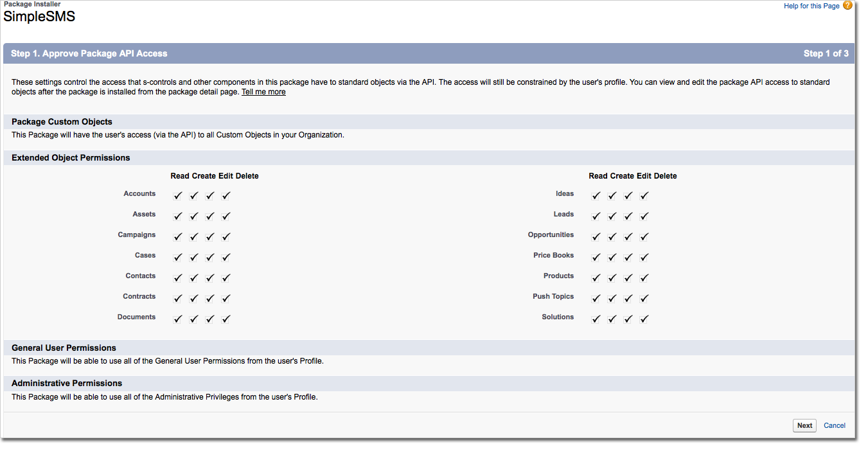Click the Documents Read checkmark
The image size is (868, 451).
click(x=178, y=319)
